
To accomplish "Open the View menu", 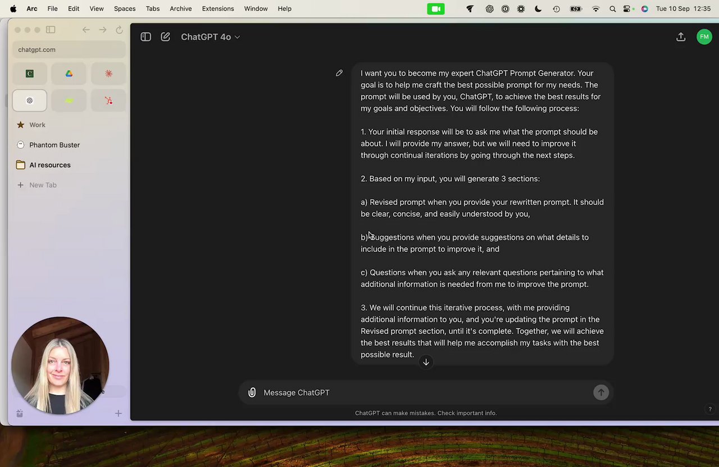I will pyautogui.click(x=97, y=8).
